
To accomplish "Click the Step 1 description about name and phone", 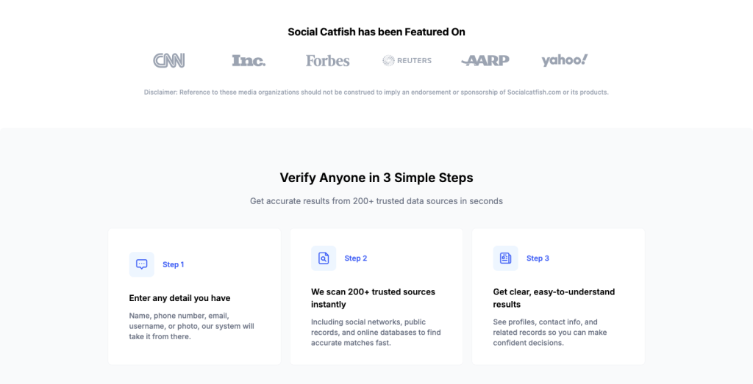I will tap(192, 326).
